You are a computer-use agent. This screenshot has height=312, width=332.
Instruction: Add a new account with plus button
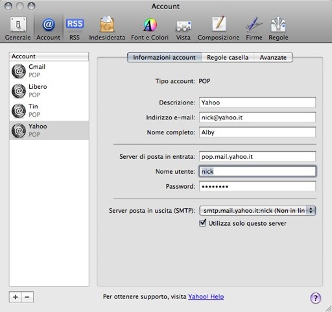[15, 297]
